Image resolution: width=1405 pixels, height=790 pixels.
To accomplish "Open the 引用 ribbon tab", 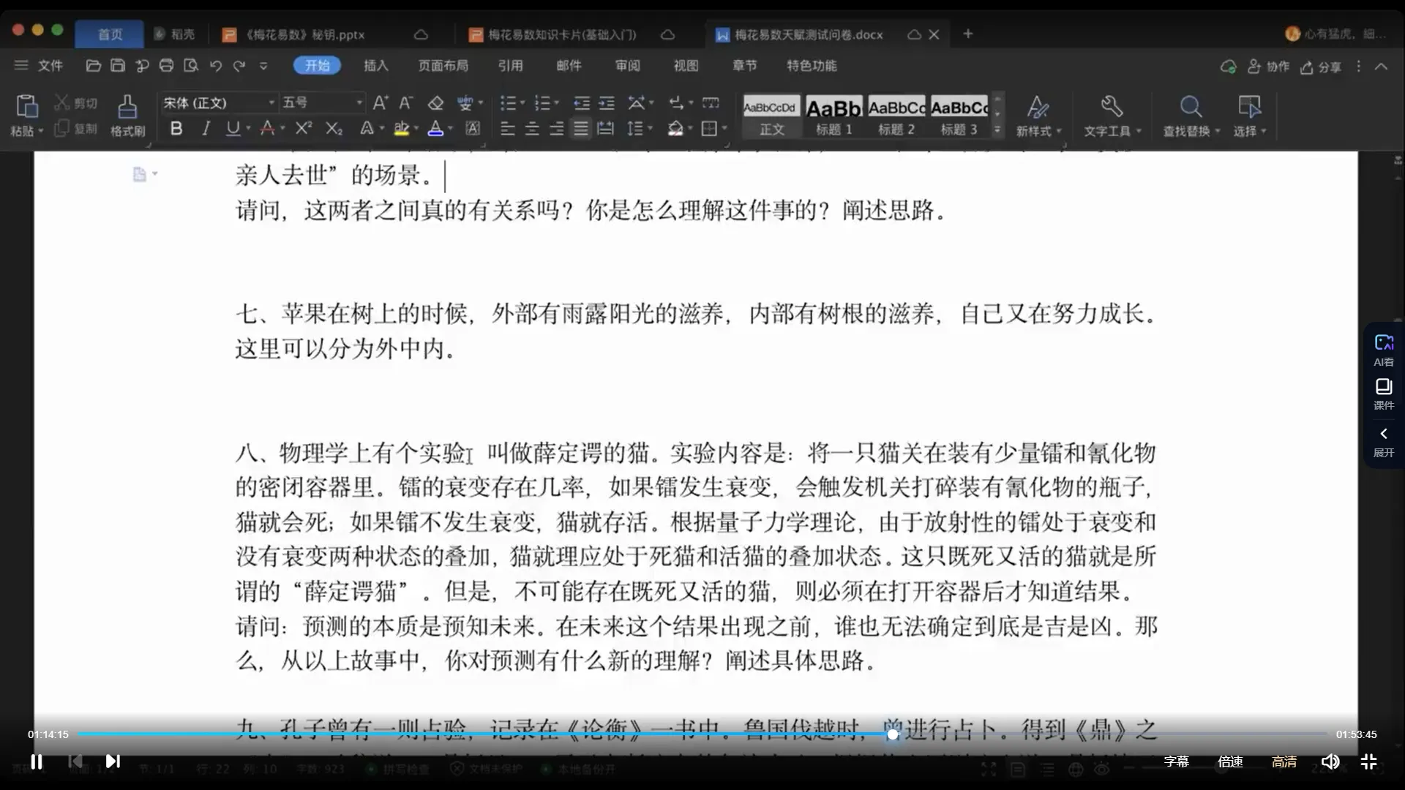I will click(510, 66).
